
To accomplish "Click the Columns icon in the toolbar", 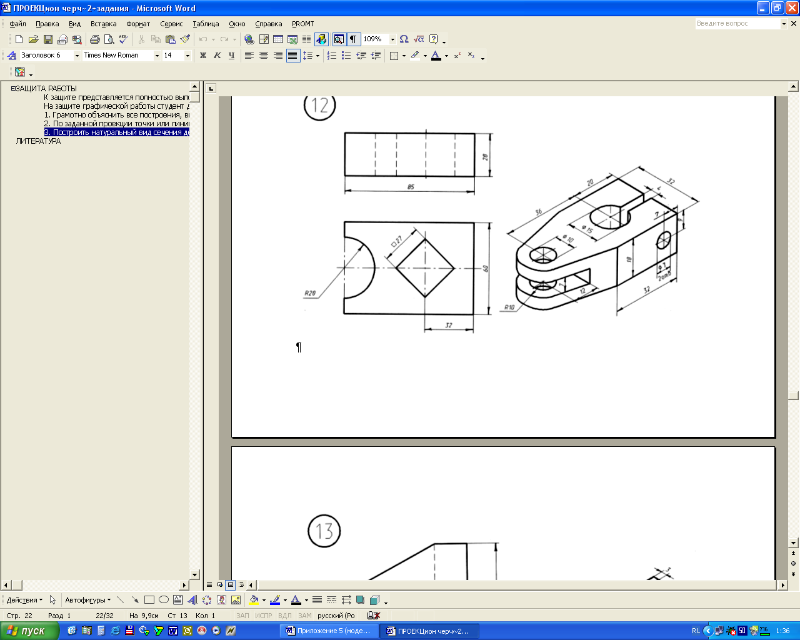I will 306,39.
